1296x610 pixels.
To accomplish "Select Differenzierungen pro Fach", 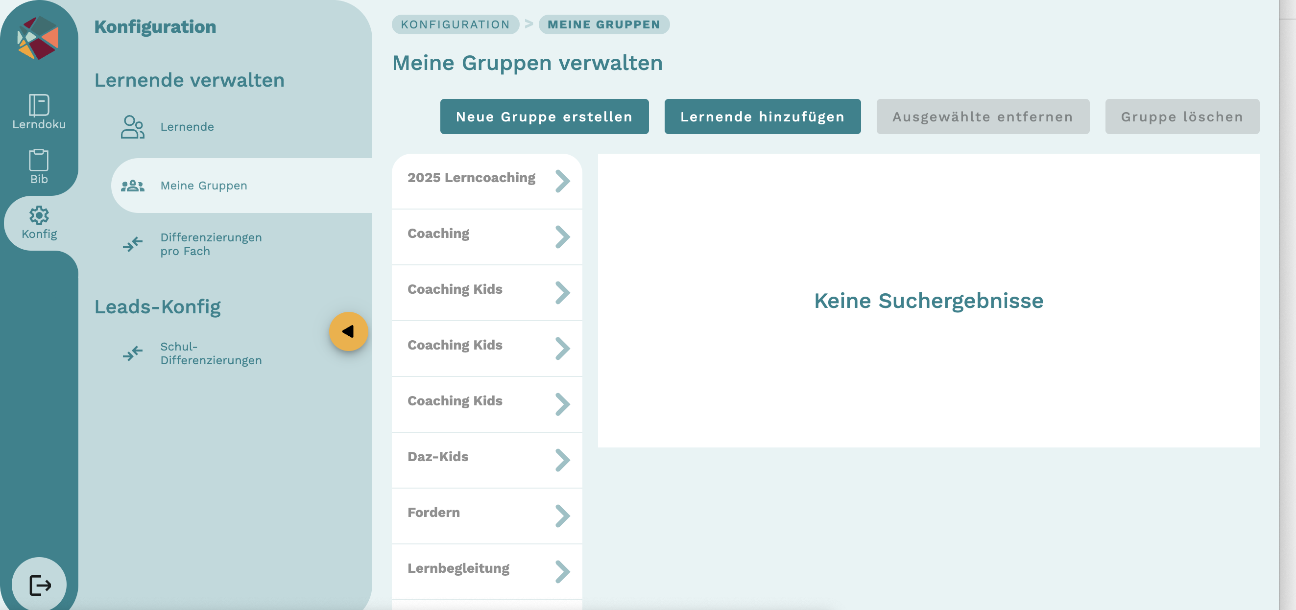I will (210, 244).
